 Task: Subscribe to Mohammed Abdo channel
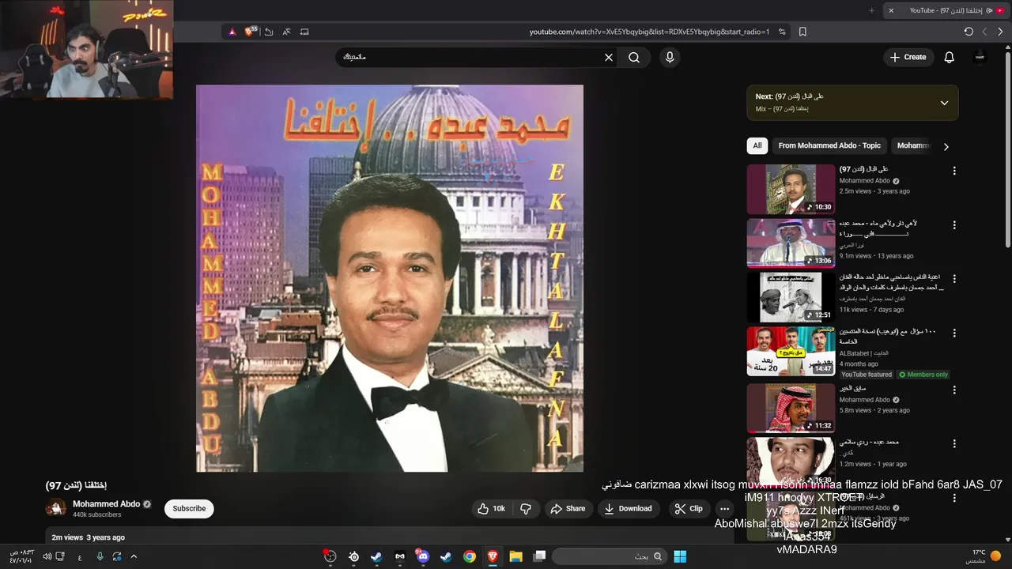click(189, 508)
